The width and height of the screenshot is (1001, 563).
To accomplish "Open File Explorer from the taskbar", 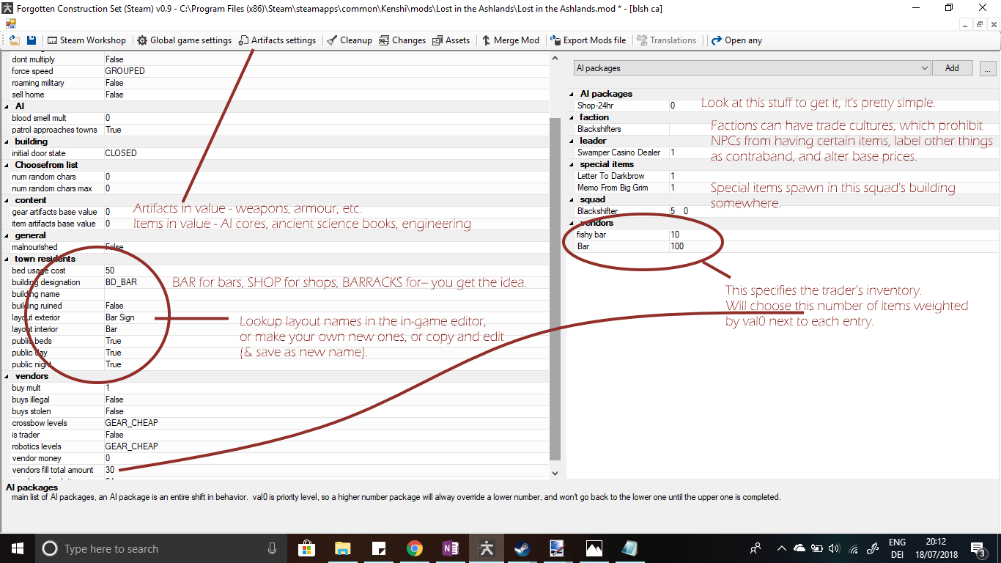I will coord(342,548).
